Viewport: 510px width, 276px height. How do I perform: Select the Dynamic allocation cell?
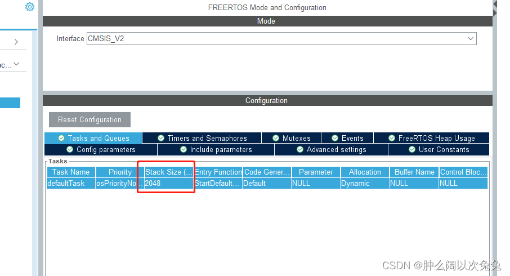365,183
